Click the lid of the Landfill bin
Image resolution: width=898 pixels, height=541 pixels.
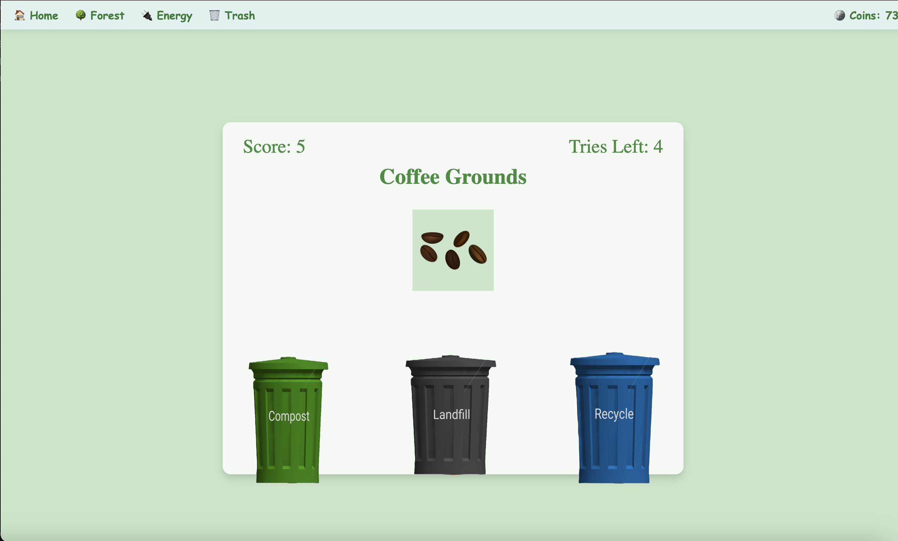pos(451,364)
